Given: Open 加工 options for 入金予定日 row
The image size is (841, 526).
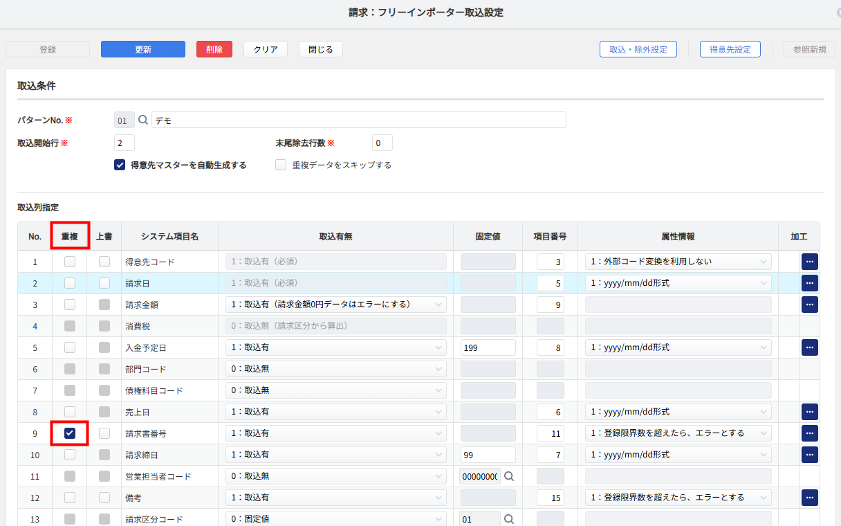Looking at the screenshot, I should point(809,347).
